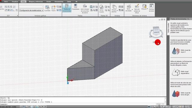Image resolution: width=192 pixels, height=108 pixels.
Task: Select the Vista ribbon tab
Action: click(23, 1)
